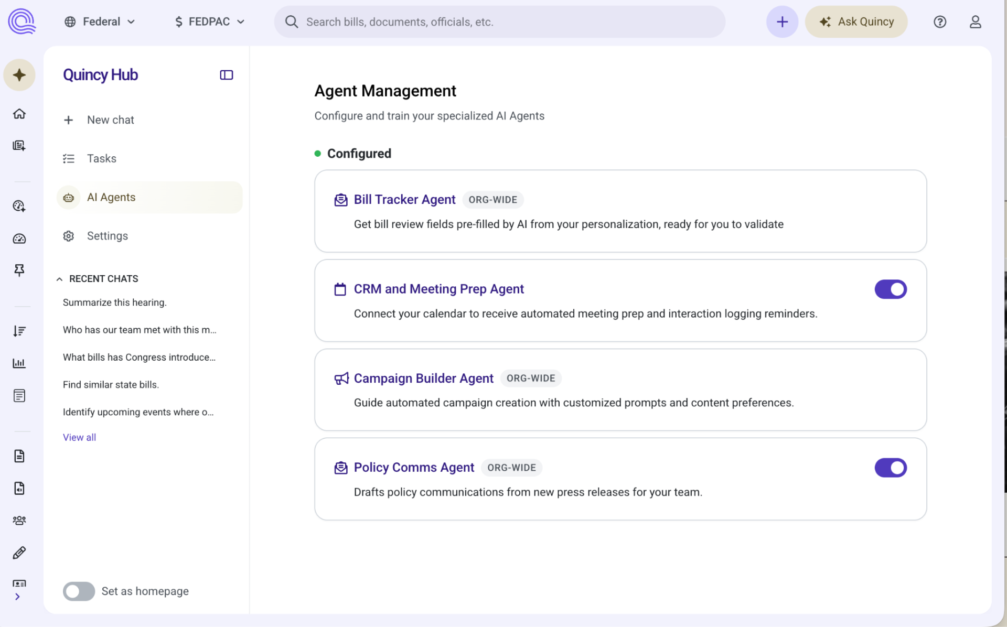The width and height of the screenshot is (1007, 627).
Task: Open the ID card icon at rail bottom
Action: [x=19, y=583]
